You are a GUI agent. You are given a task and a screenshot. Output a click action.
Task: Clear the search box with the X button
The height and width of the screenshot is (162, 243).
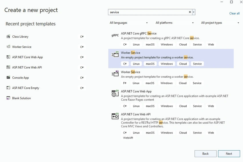190,12
